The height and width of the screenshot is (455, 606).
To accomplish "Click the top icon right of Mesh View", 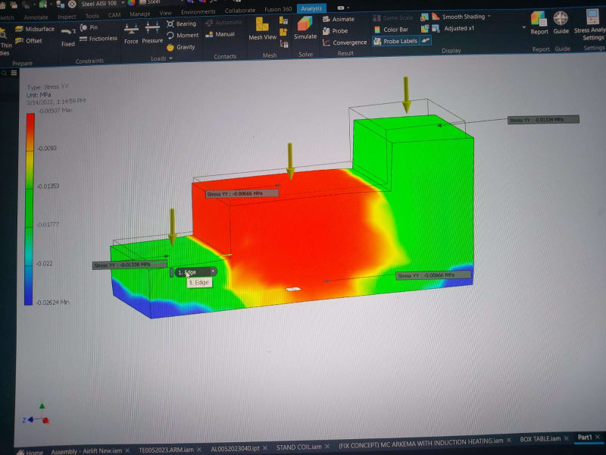I will 283,20.
